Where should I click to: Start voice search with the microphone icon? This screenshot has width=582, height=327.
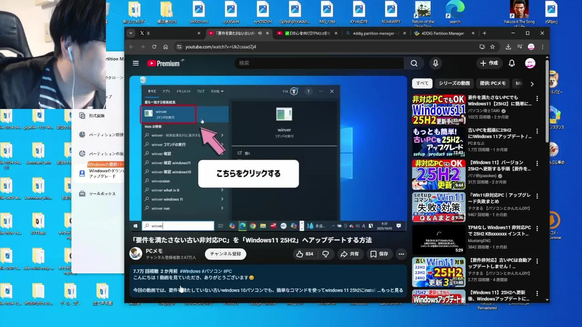click(x=436, y=63)
